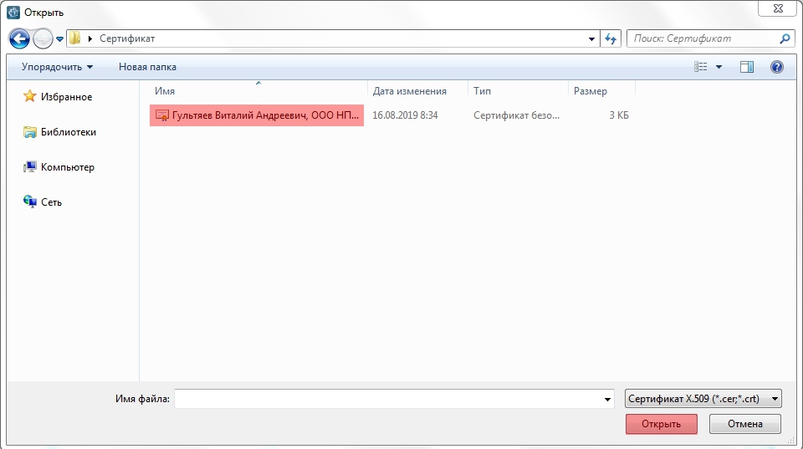Click the refresh icon beside address bar
The height and width of the screenshot is (449, 803).
tap(611, 38)
